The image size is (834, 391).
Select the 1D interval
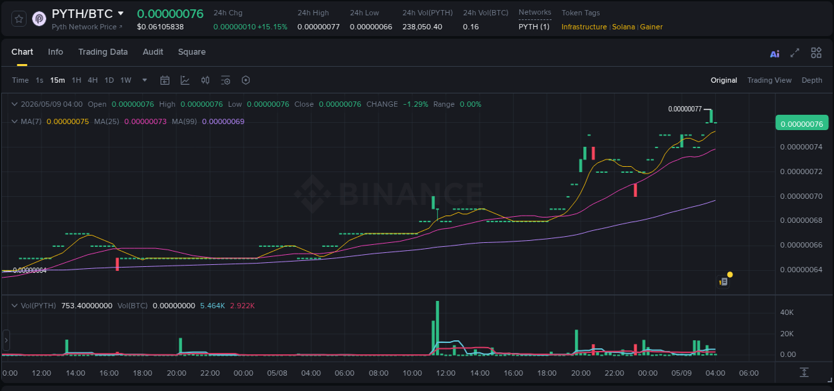point(109,80)
